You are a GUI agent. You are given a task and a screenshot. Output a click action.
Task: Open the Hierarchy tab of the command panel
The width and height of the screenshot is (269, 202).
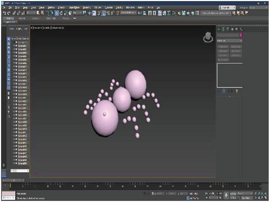click(227, 29)
